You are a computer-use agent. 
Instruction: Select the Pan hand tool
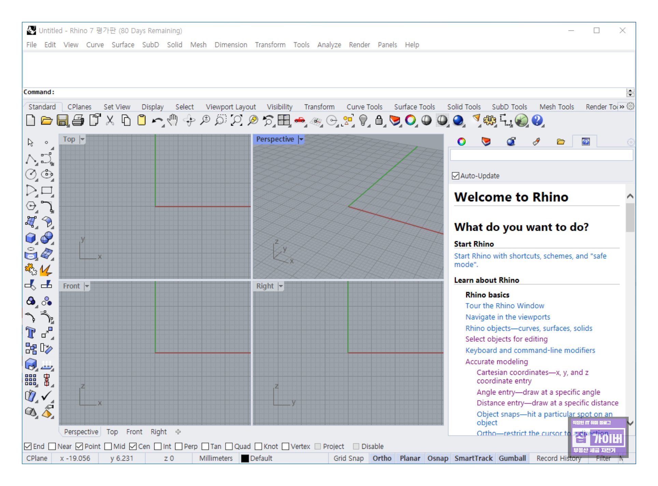(173, 120)
